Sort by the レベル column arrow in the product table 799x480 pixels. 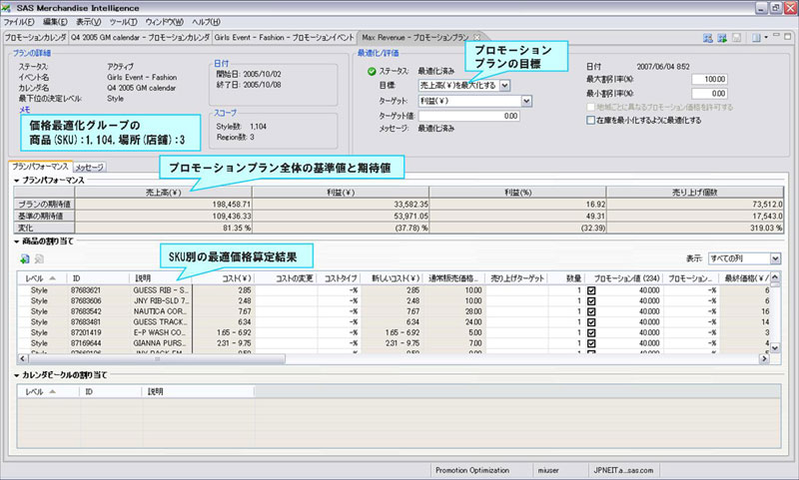click(x=52, y=278)
